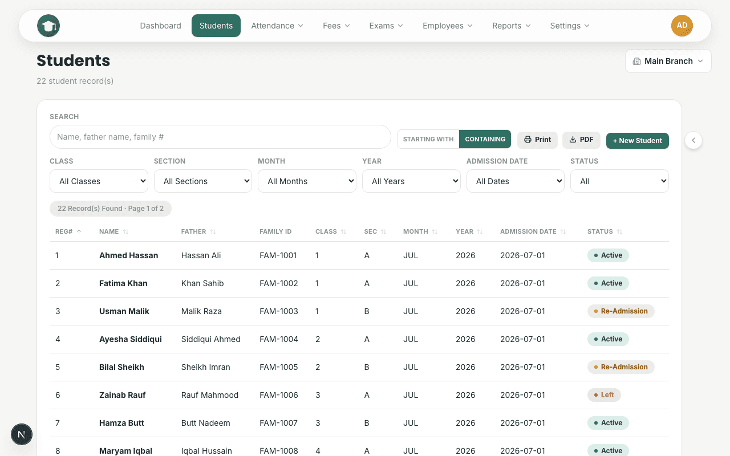Select CONTAINING search mode
Image resolution: width=730 pixels, height=456 pixels.
pos(485,139)
